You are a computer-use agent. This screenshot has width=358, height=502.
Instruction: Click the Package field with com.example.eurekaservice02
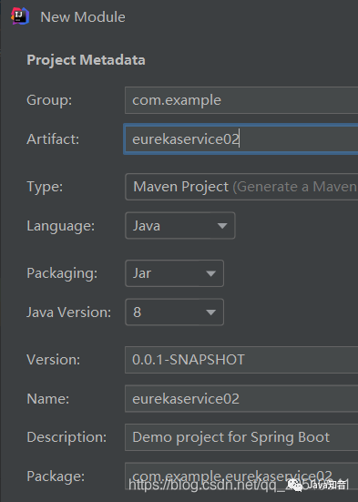point(241,476)
